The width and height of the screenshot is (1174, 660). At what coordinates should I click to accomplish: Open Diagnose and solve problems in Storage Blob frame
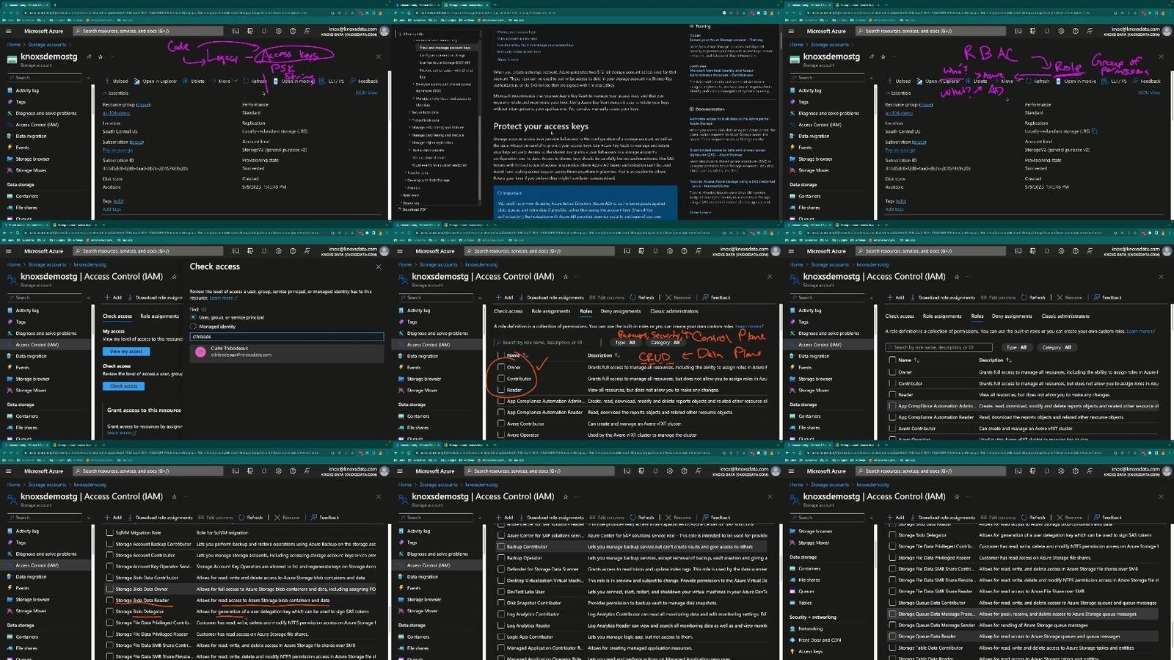tap(45, 554)
